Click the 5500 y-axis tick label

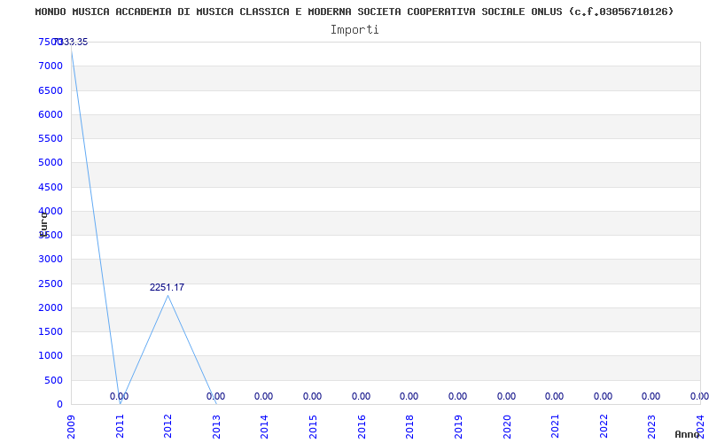click(x=51, y=139)
